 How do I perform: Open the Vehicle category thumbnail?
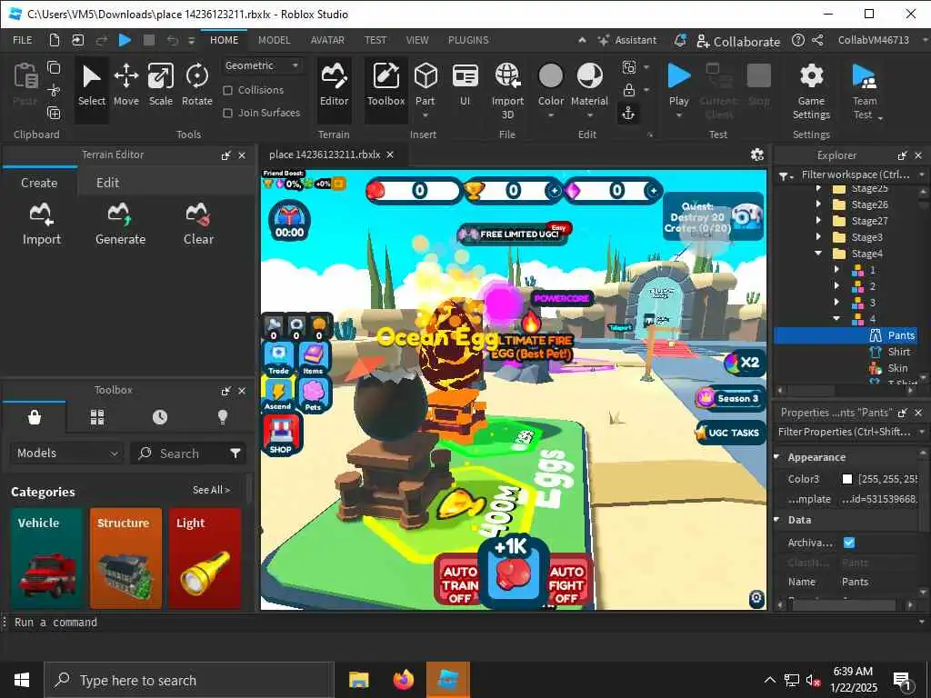coord(46,559)
